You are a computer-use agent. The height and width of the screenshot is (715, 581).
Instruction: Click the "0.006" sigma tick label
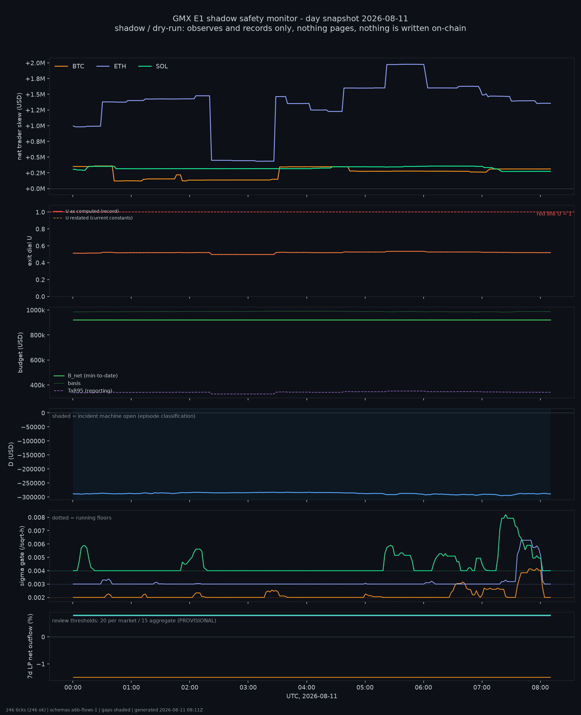click(x=36, y=545)
